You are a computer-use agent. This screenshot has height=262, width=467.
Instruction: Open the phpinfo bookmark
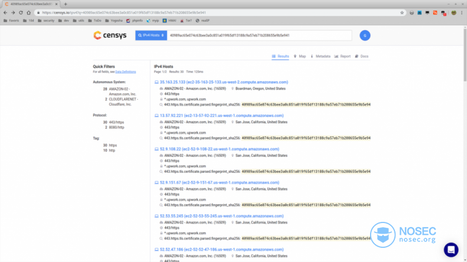pyautogui.click(x=135, y=21)
